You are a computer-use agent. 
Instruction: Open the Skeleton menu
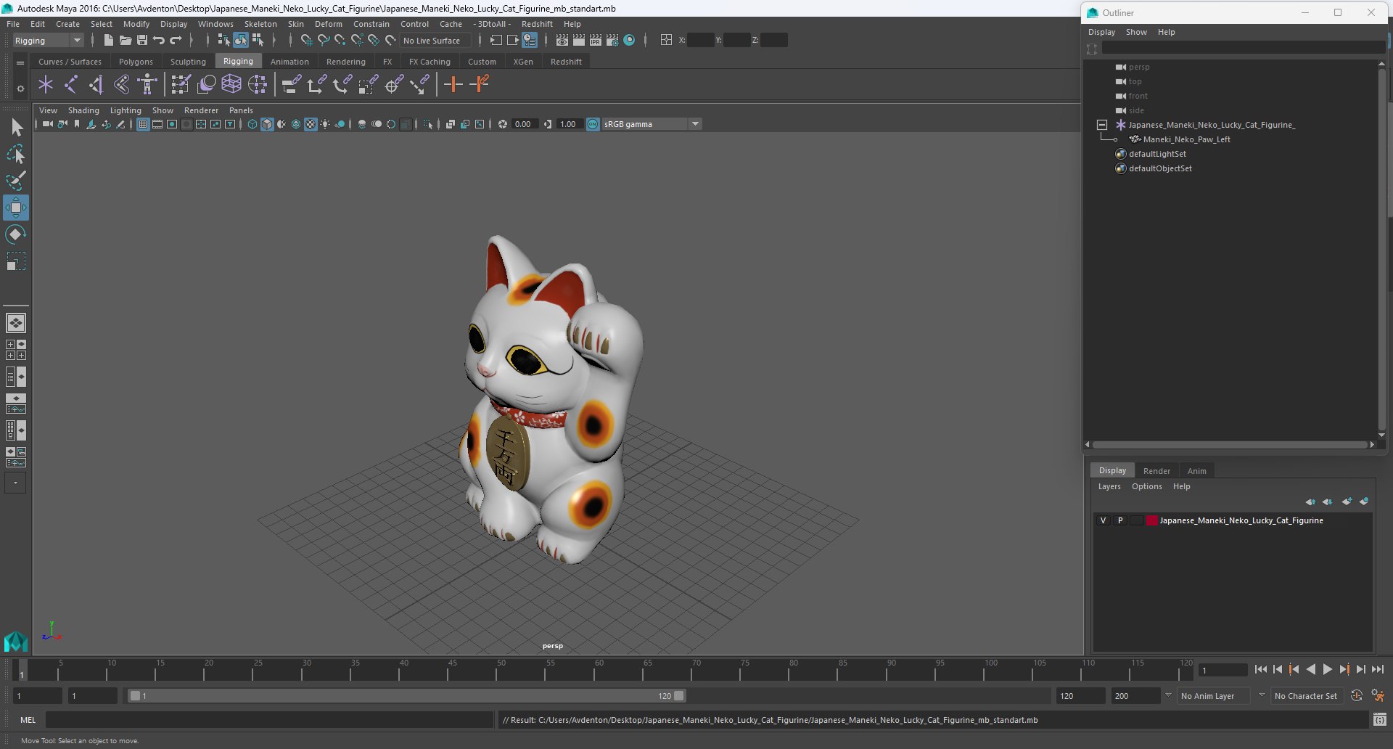pos(260,24)
